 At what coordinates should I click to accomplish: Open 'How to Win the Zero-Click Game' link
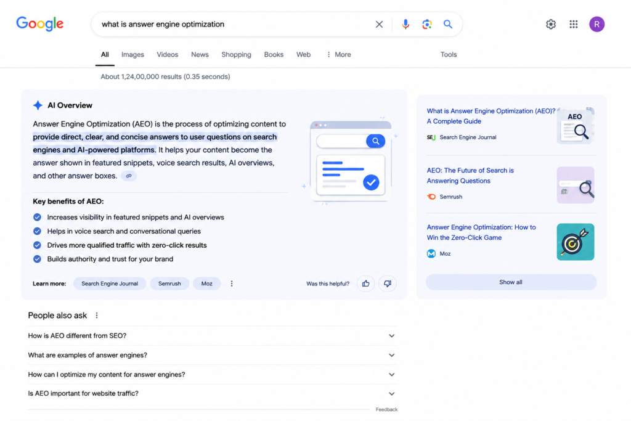481,232
